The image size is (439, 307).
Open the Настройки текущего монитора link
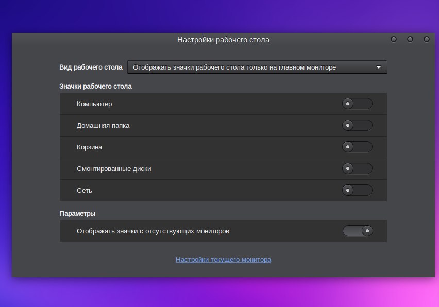point(223,260)
